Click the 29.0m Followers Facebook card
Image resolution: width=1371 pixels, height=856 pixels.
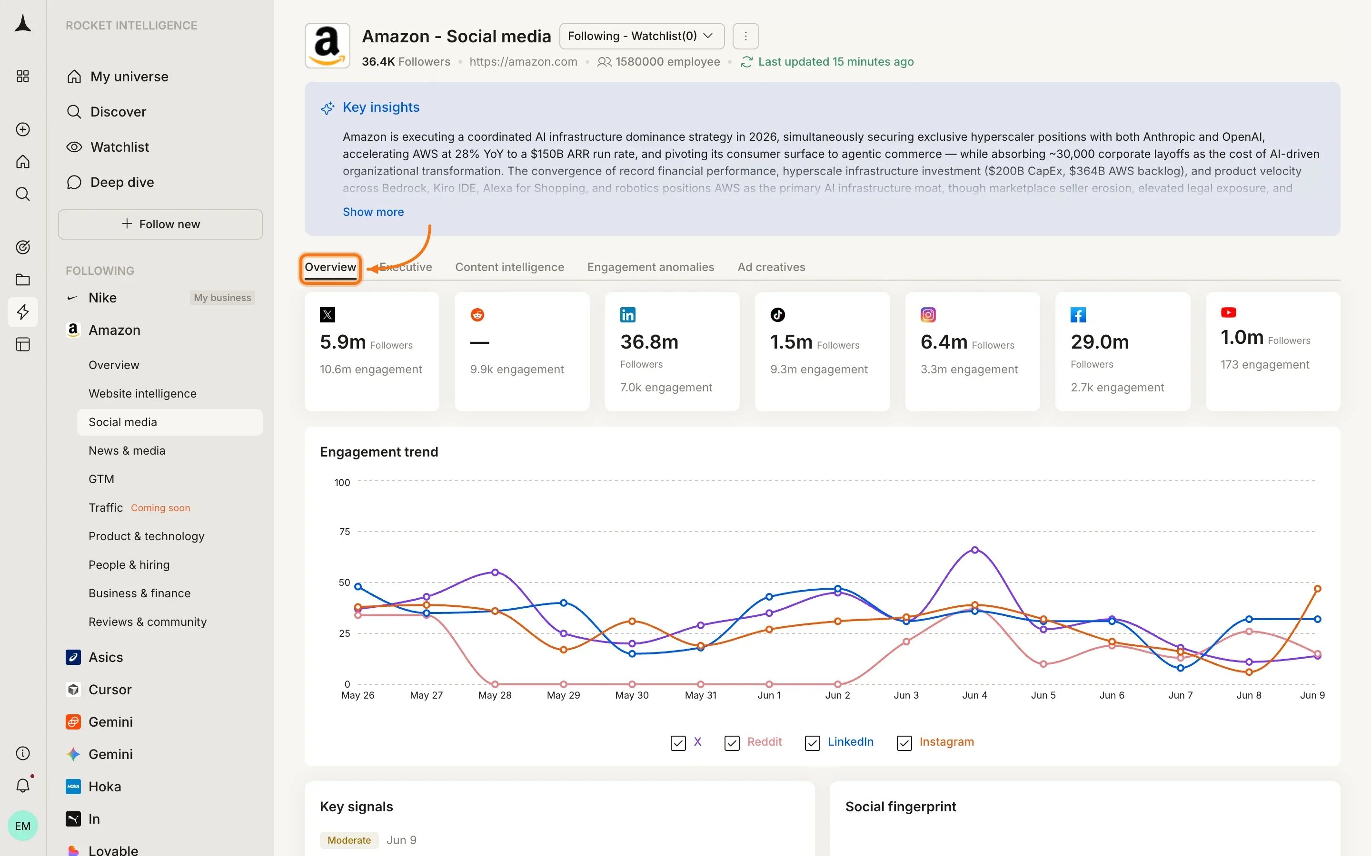point(1123,351)
